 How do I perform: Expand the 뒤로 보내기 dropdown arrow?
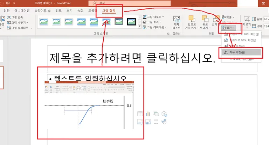coord(209,28)
